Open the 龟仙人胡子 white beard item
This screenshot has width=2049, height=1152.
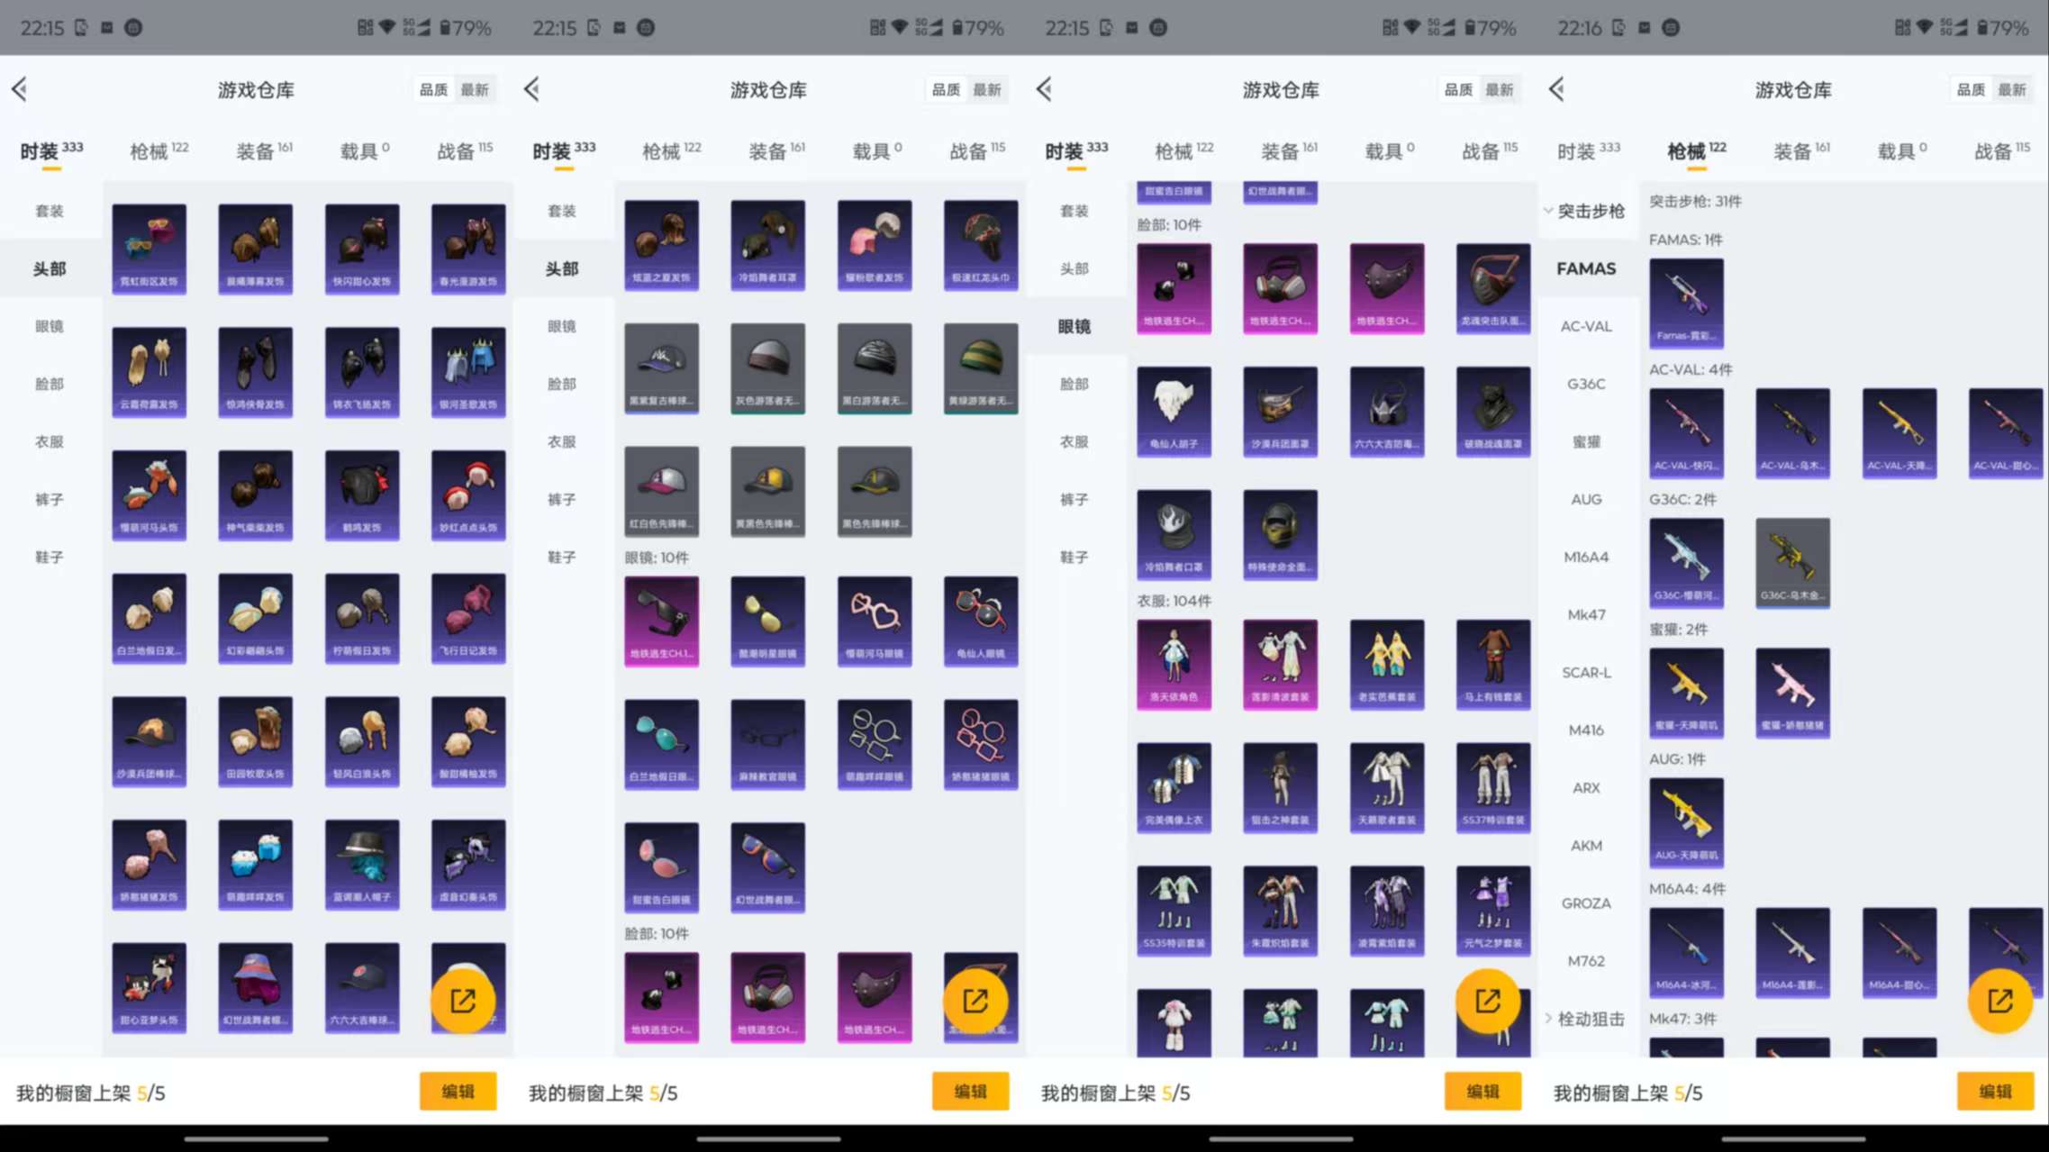coord(1174,411)
